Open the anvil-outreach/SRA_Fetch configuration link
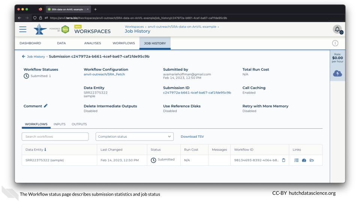Viewport: 360px width, 202px height. pyautogui.click(x=104, y=74)
